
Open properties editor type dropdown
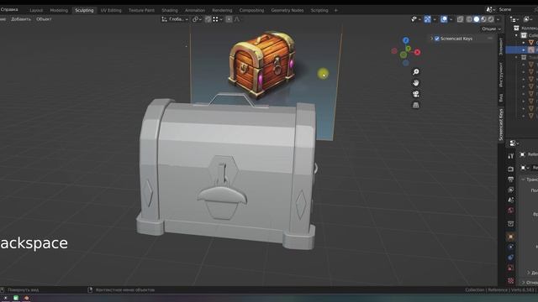pyautogui.click(x=514, y=143)
